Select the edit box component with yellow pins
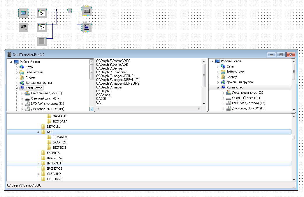 [x=87, y=11]
